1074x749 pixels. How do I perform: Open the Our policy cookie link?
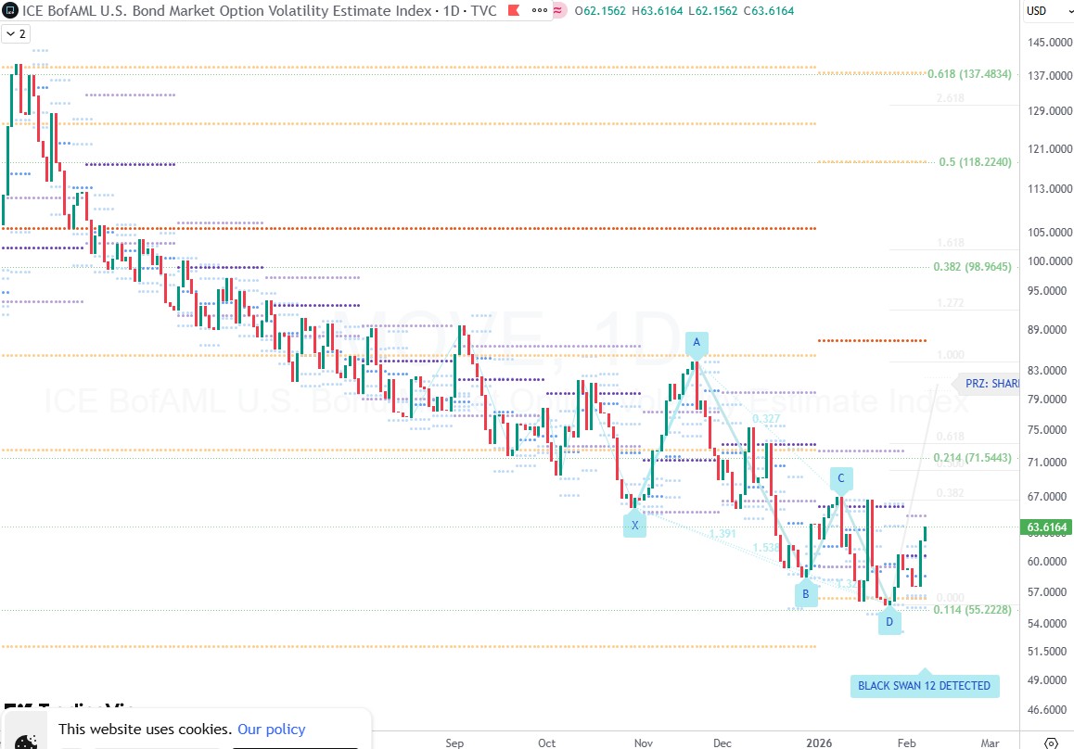coord(271,730)
